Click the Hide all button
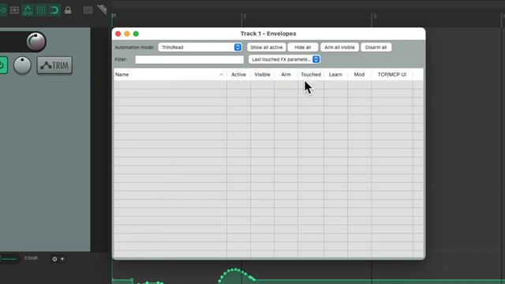This screenshot has width=505, height=284. pos(303,47)
